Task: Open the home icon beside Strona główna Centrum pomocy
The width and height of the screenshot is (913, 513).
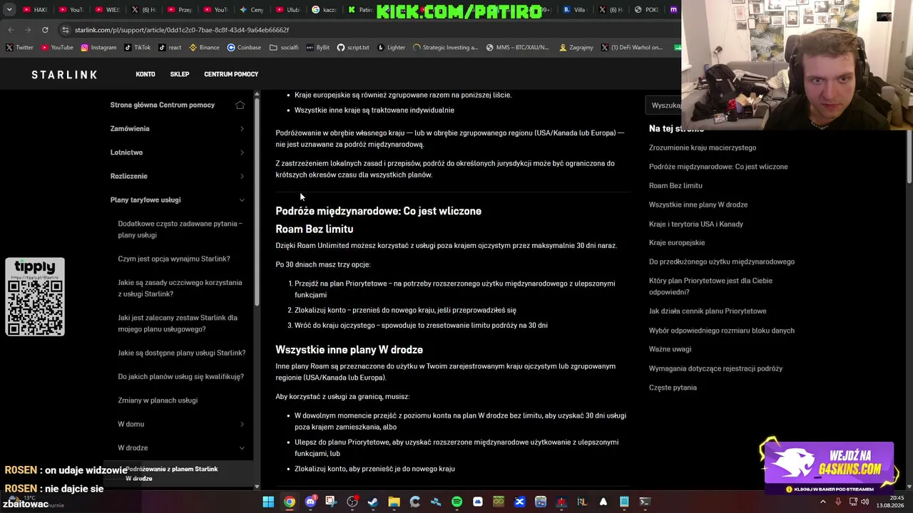Action: (240, 105)
